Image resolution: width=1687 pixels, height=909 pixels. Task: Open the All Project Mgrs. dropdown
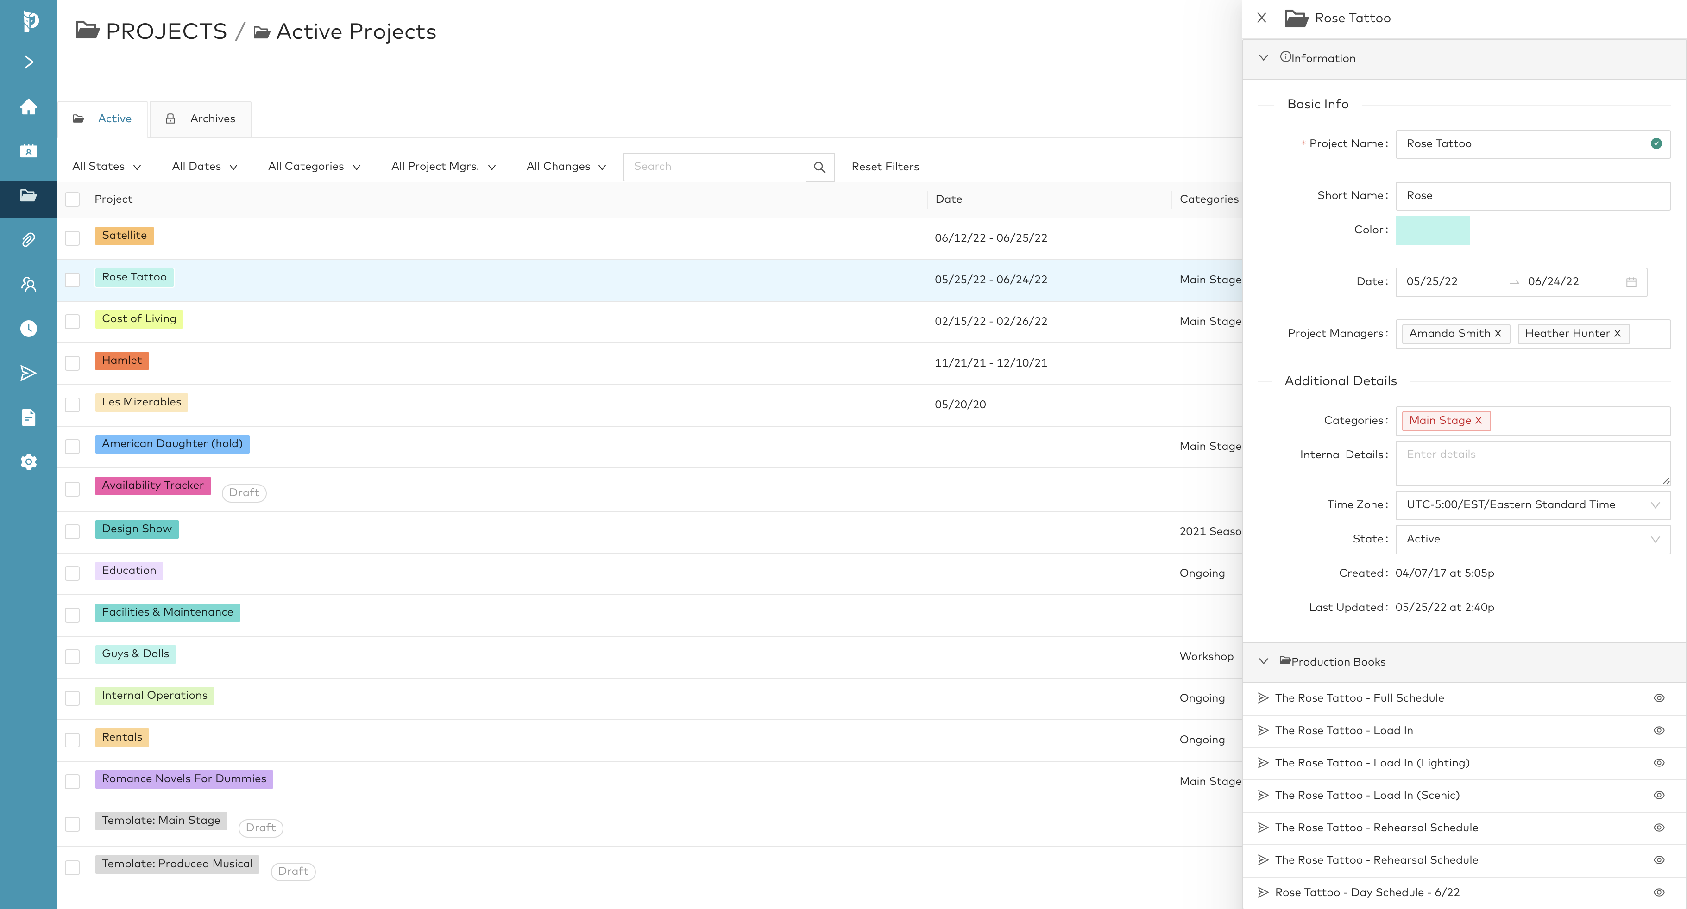443,167
